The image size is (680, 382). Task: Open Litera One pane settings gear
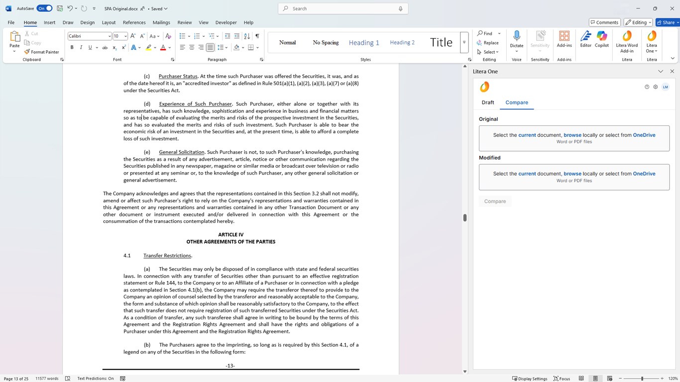tap(656, 87)
